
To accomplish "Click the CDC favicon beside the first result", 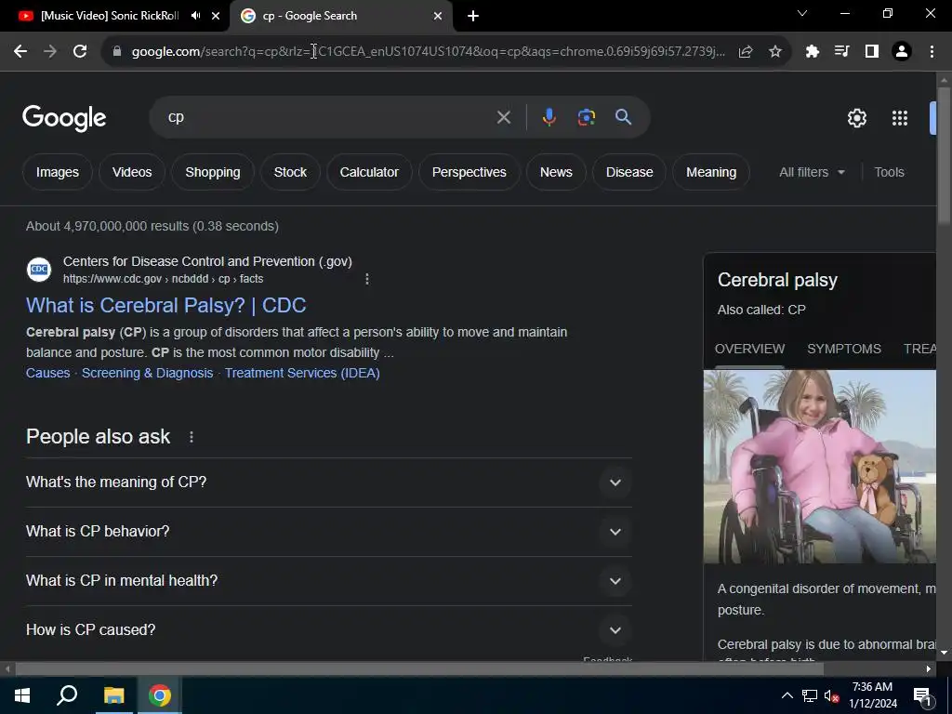I will tap(39, 270).
